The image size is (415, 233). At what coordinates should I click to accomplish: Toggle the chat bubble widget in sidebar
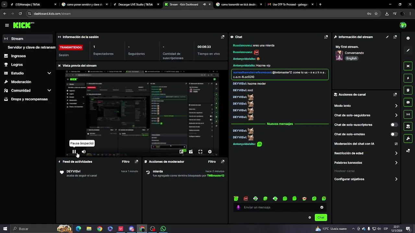point(408,102)
